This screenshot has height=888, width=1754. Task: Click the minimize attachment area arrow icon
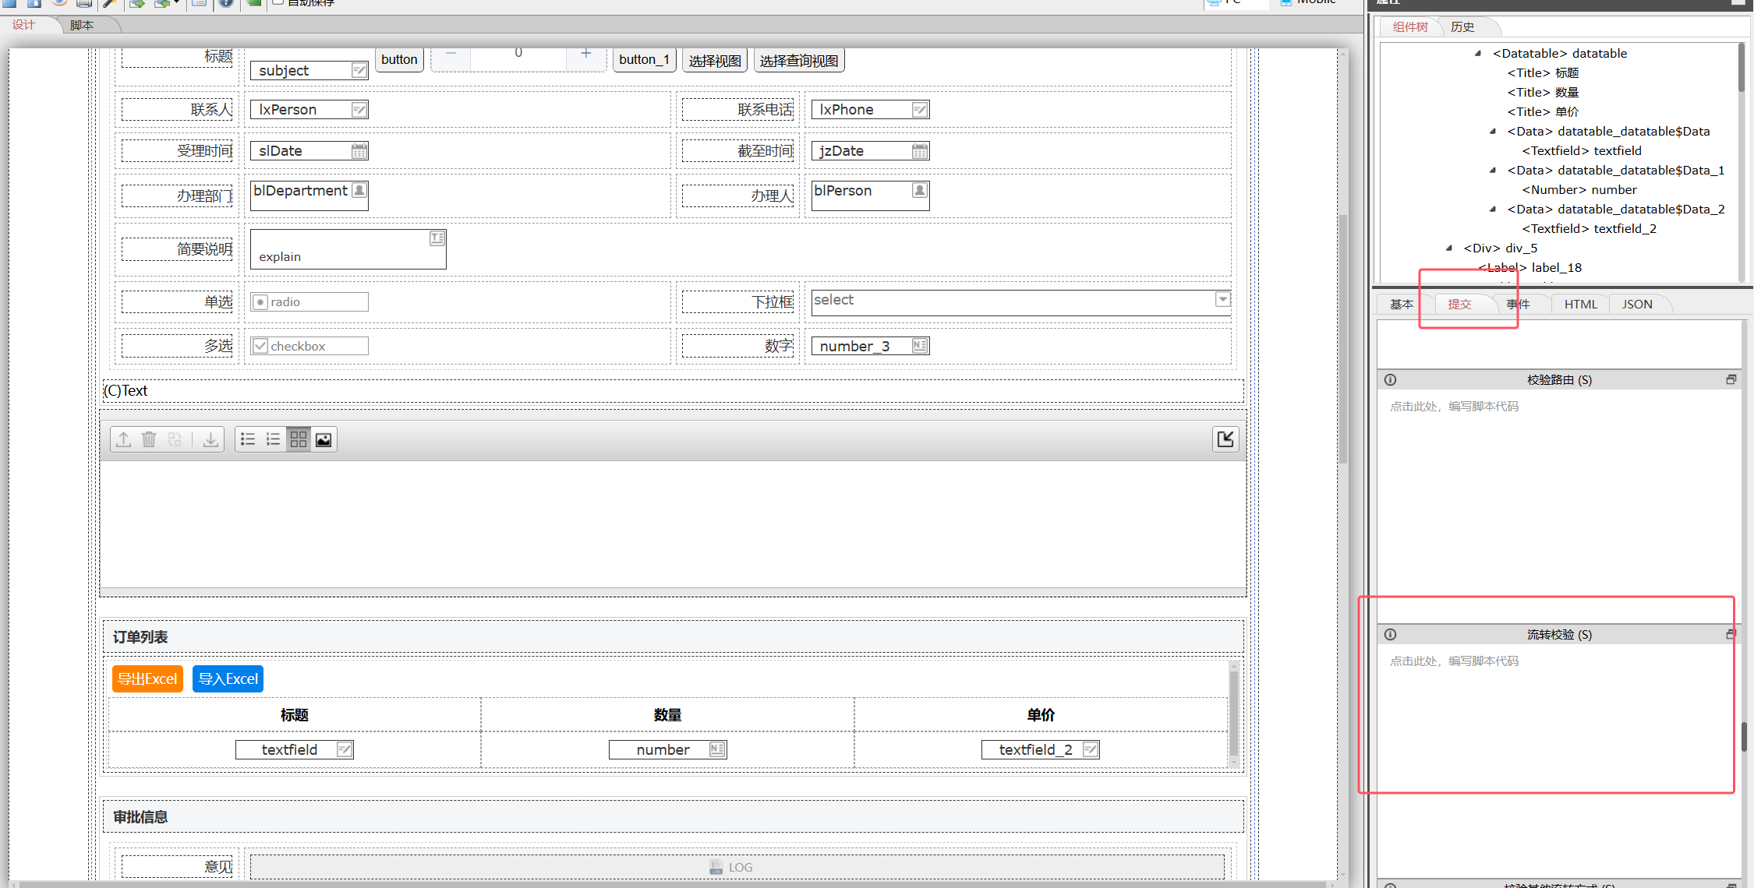tap(1225, 439)
